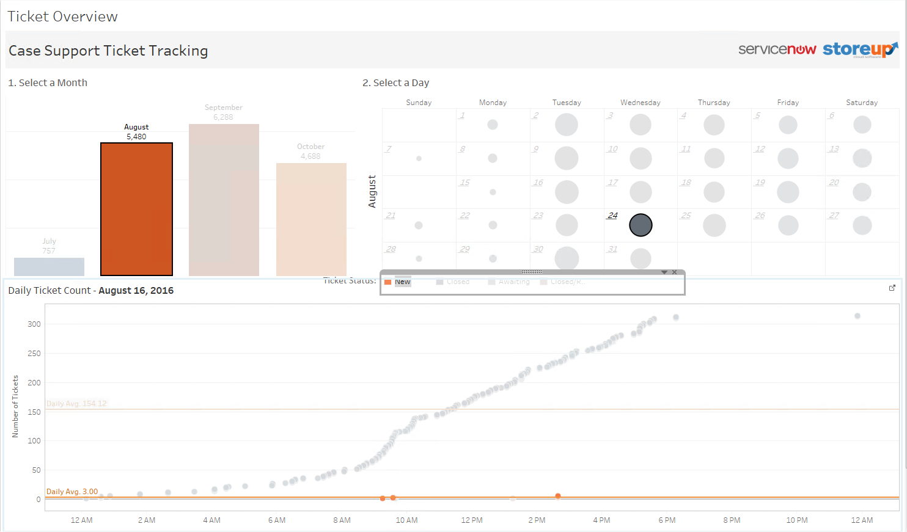
Task: Click the underlined date 24 in the calendar
Action: (x=612, y=216)
